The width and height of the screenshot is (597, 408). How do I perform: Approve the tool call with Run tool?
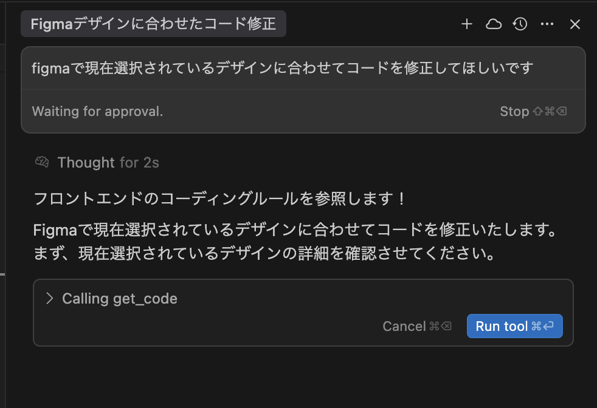coord(514,326)
